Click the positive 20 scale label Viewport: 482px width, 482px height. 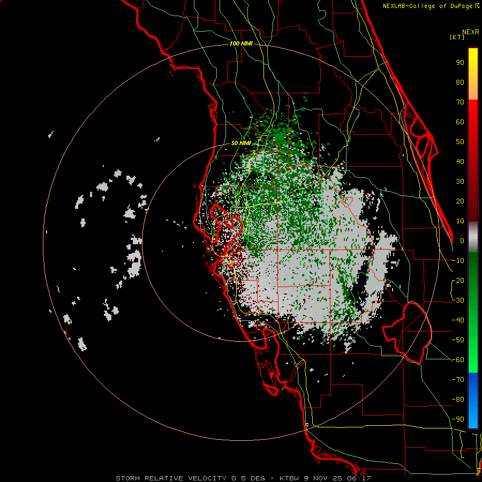coord(460,201)
